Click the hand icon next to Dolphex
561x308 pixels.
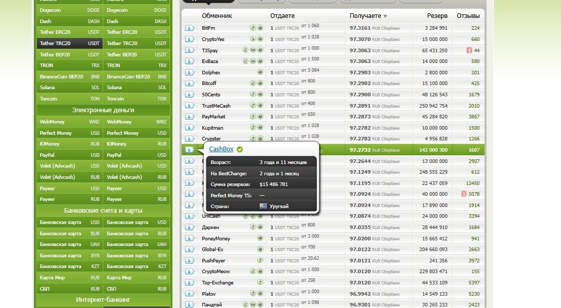coord(260,72)
